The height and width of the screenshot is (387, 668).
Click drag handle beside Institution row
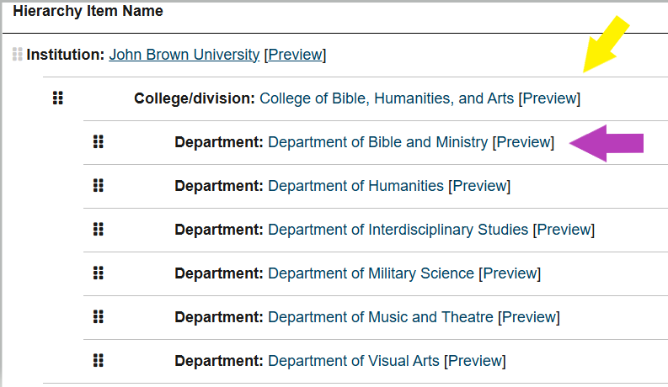click(x=18, y=55)
